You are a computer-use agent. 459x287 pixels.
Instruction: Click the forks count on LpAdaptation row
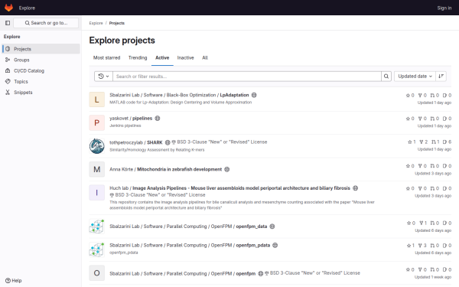point(422,95)
